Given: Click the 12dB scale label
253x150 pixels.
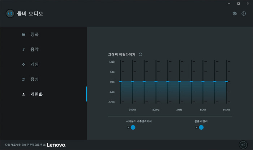Looking at the screenshot, I should click(x=112, y=62).
